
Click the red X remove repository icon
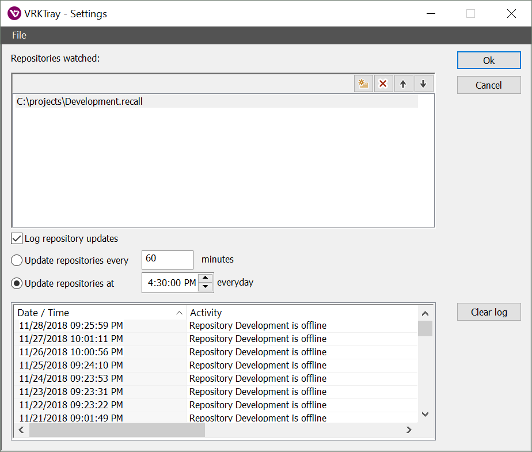[x=383, y=84]
